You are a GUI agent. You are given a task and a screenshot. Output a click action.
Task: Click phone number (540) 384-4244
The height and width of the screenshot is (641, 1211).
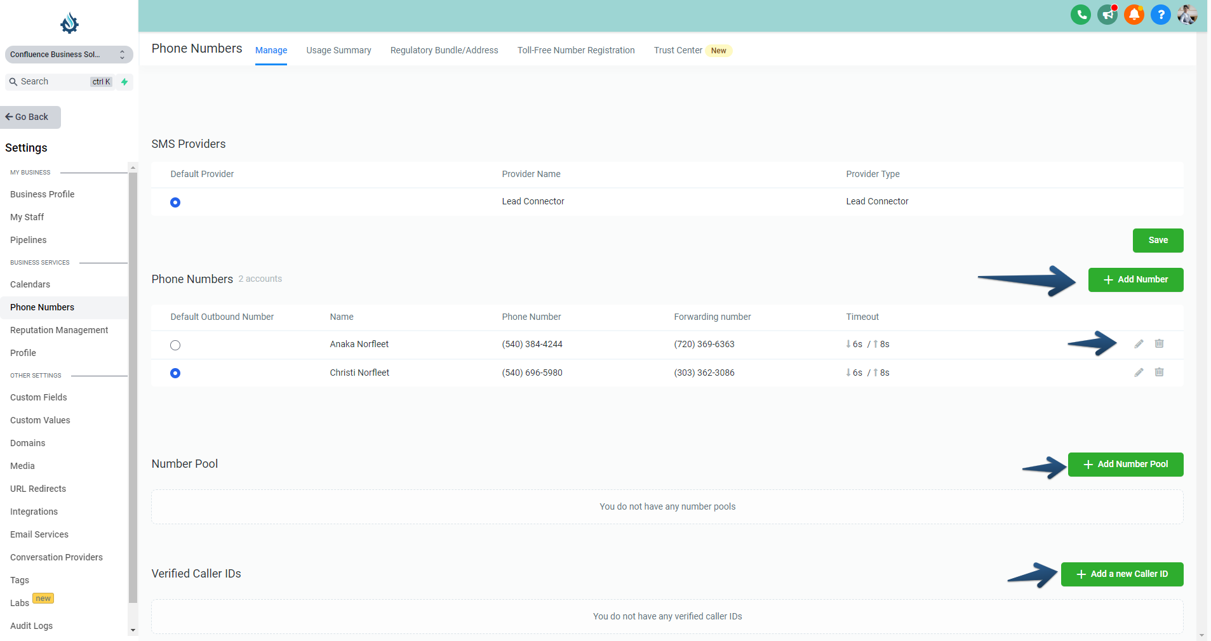[532, 344]
